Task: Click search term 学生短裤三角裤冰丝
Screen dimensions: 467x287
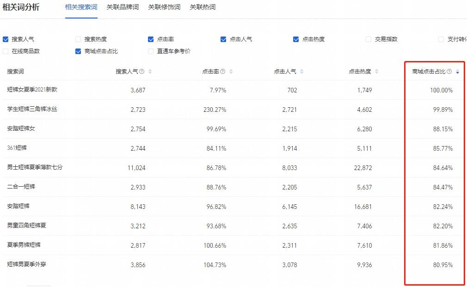Action: click(x=32, y=109)
